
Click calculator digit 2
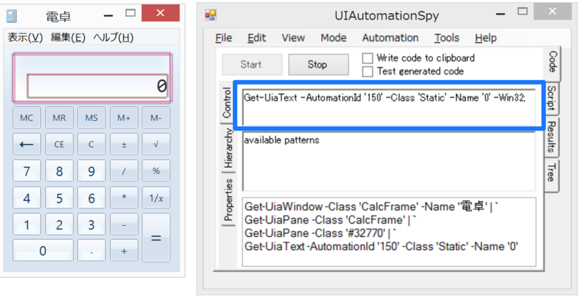(59, 224)
